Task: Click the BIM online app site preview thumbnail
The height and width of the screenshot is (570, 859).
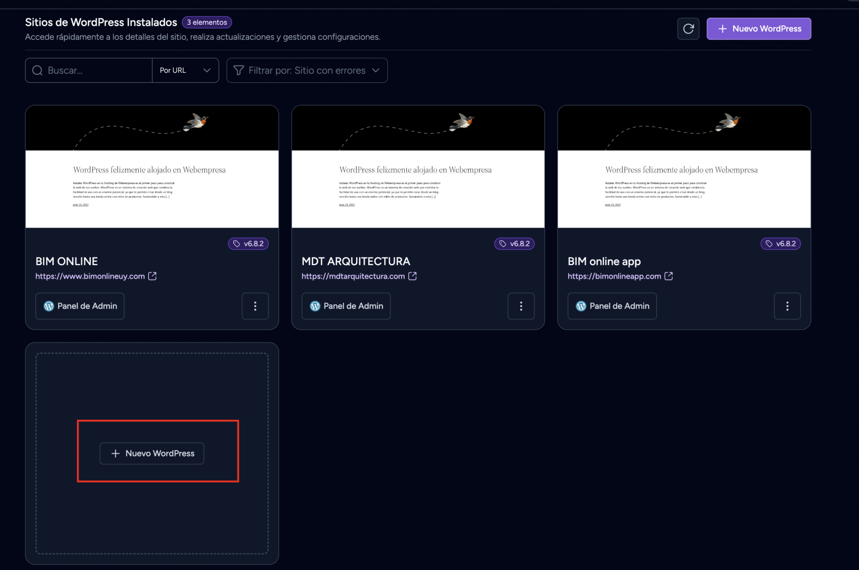Action: pos(684,167)
